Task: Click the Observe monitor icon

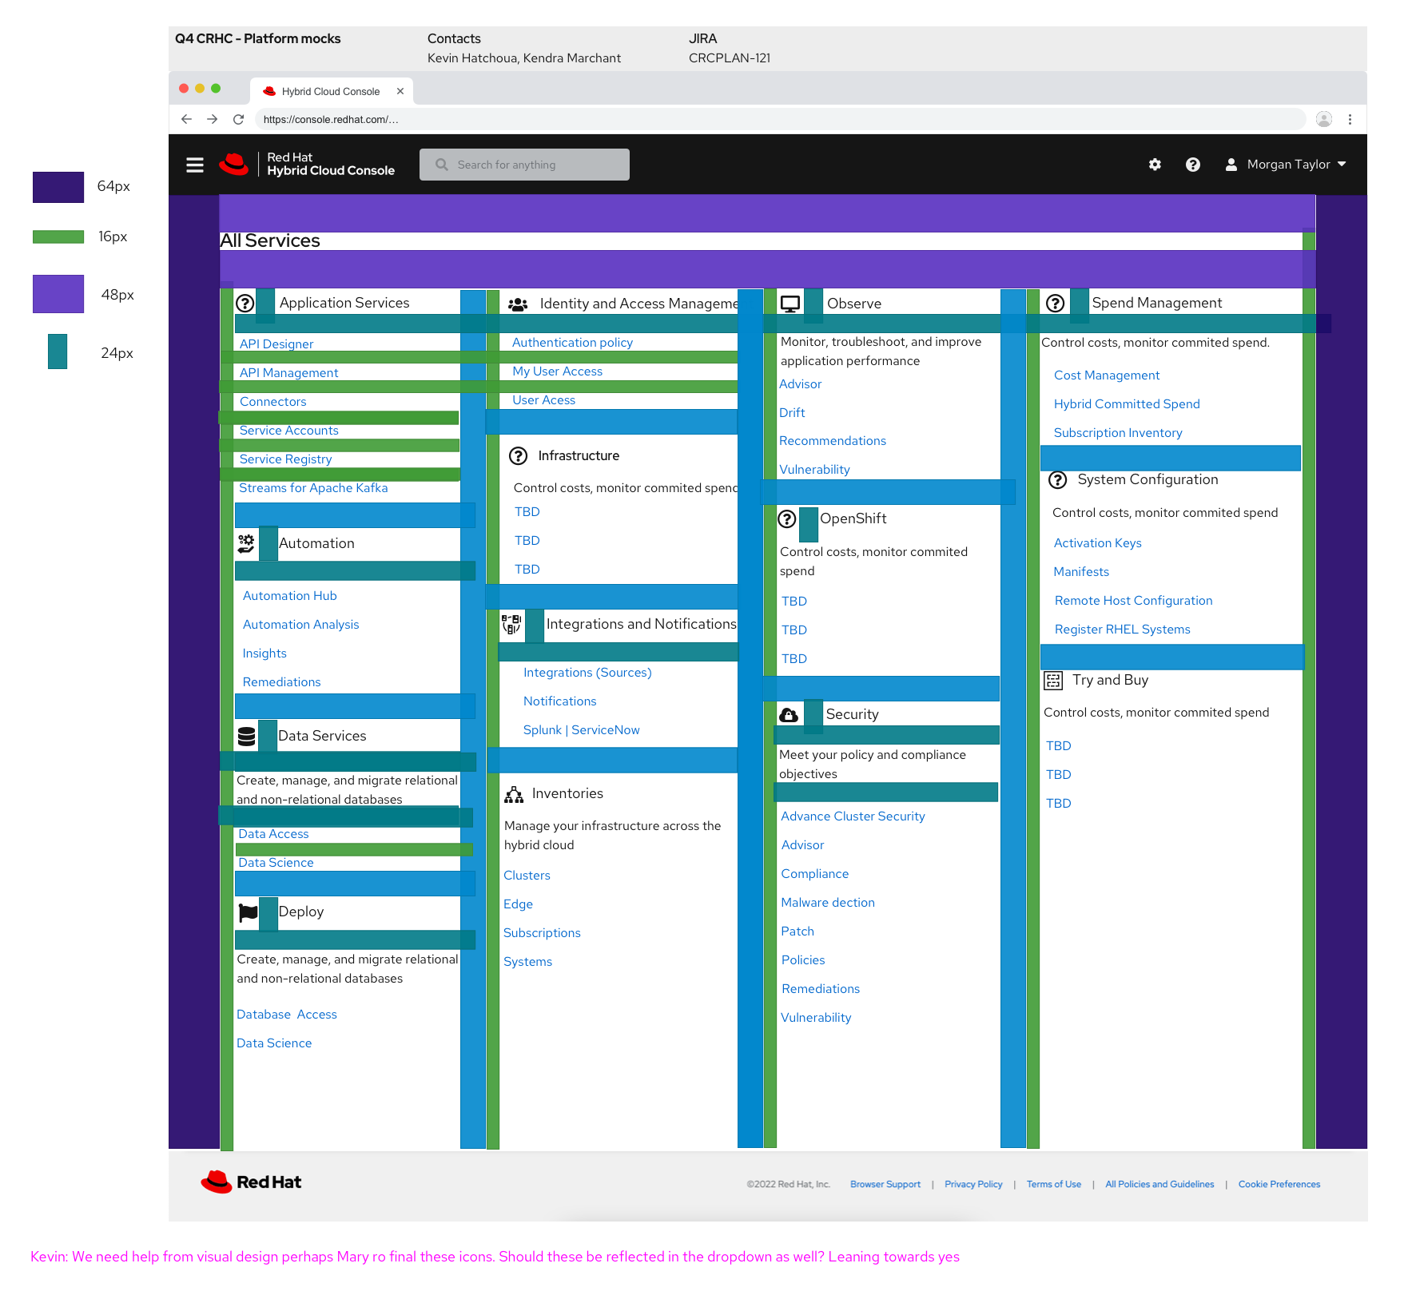Action: click(x=790, y=304)
